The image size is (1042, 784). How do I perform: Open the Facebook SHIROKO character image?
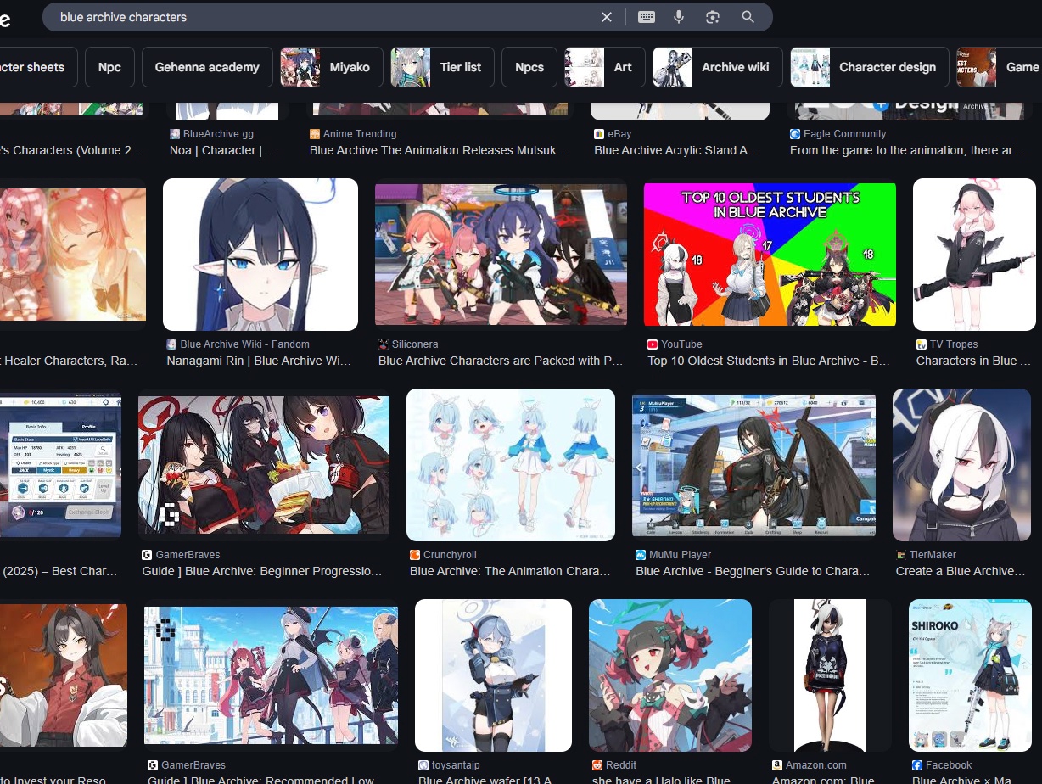pyautogui.click(x=970, y=675)
